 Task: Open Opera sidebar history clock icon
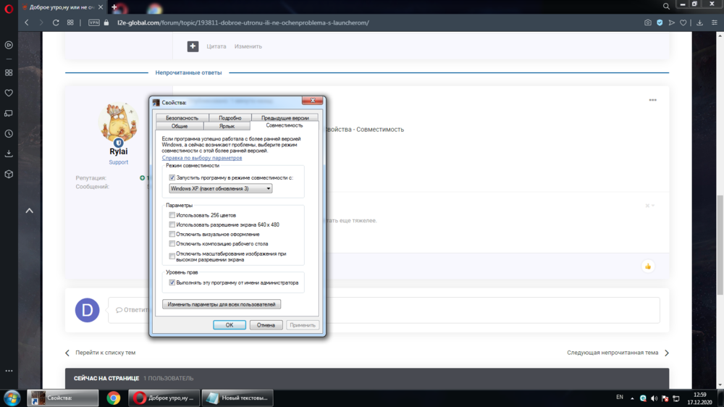pos(9,134)
